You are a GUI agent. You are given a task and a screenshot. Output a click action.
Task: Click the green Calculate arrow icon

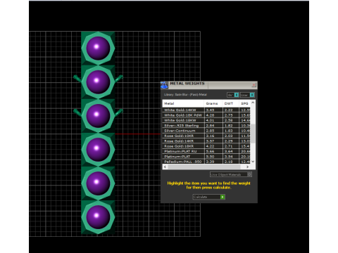pos(223,197)
